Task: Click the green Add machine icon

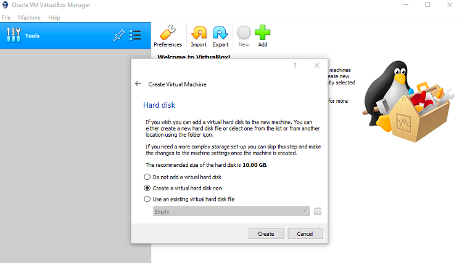Action: [263, 33]
